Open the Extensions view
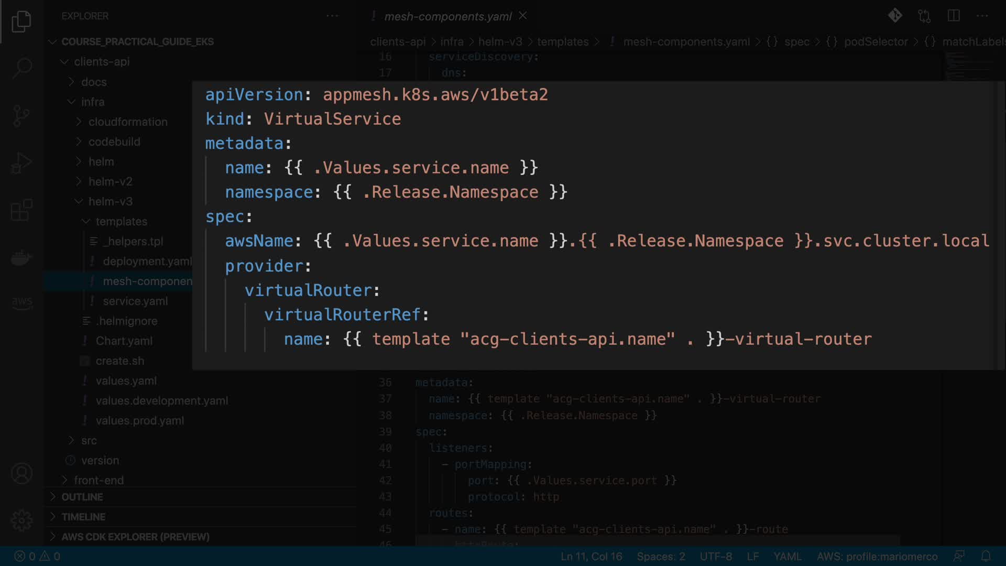The image size is (1006, 566). [x=21, y=210]
